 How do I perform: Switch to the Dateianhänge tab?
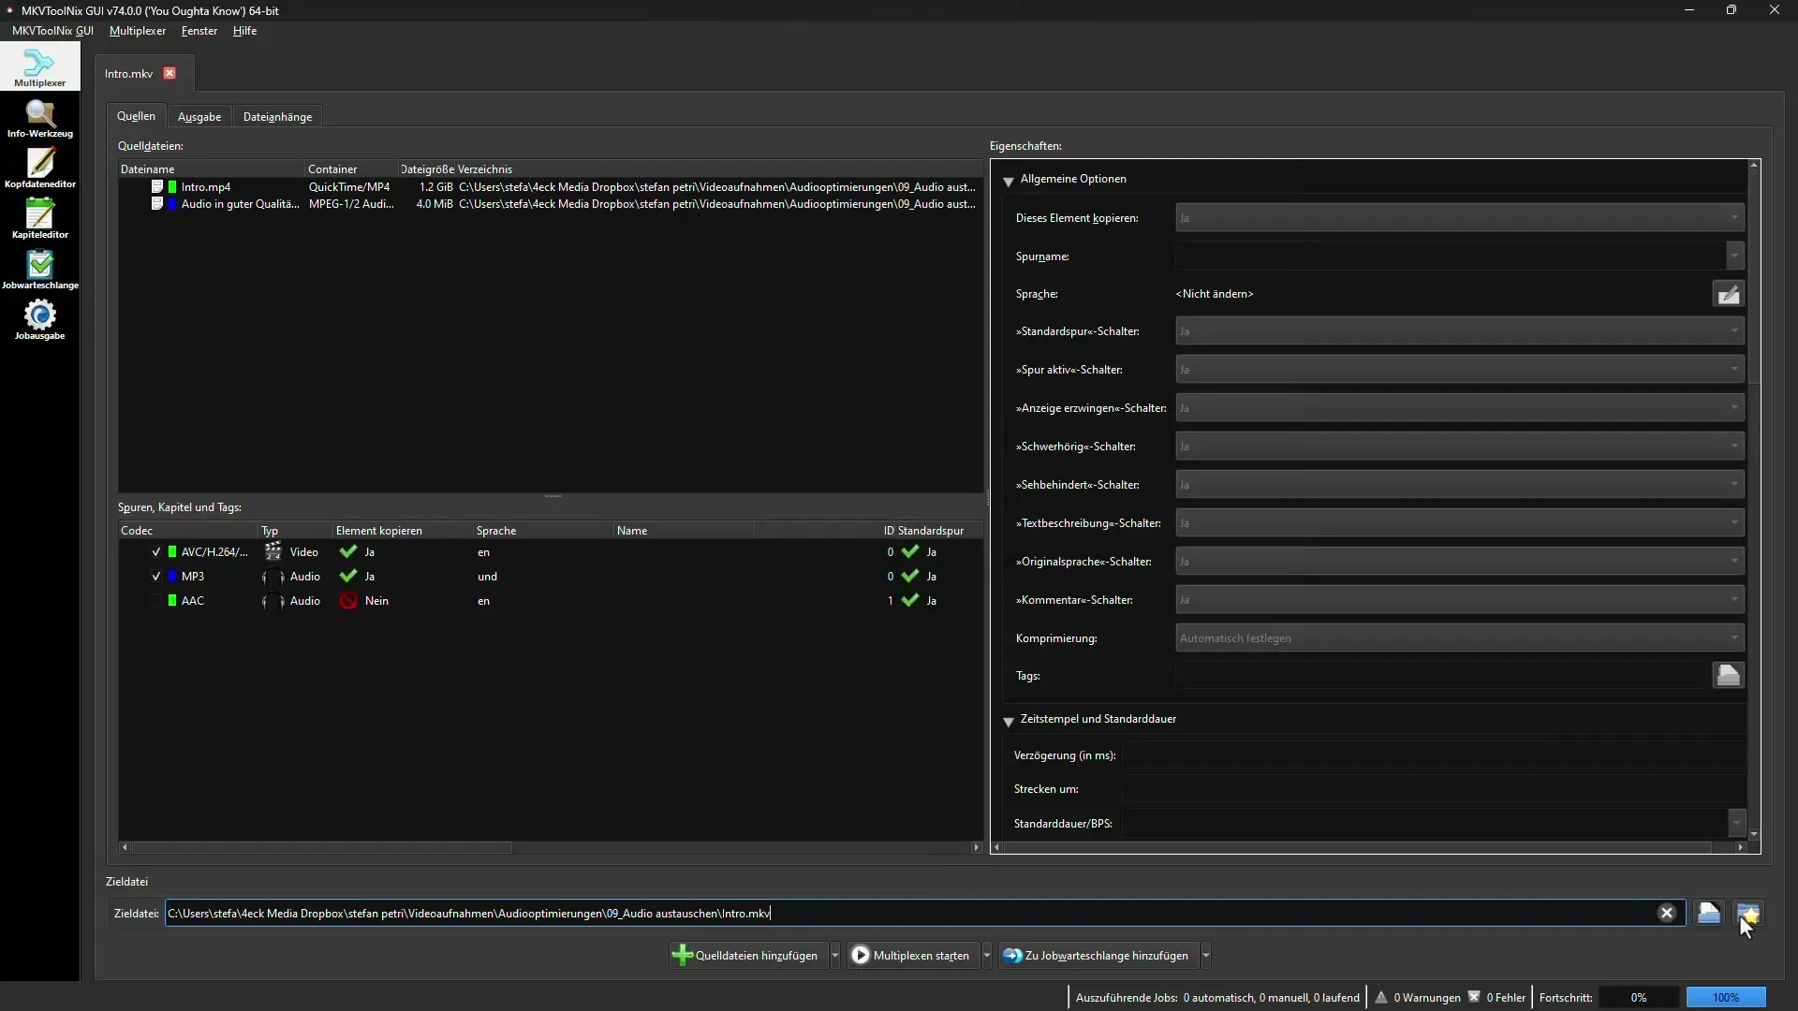pyautogui.click(x=277, y=117)
